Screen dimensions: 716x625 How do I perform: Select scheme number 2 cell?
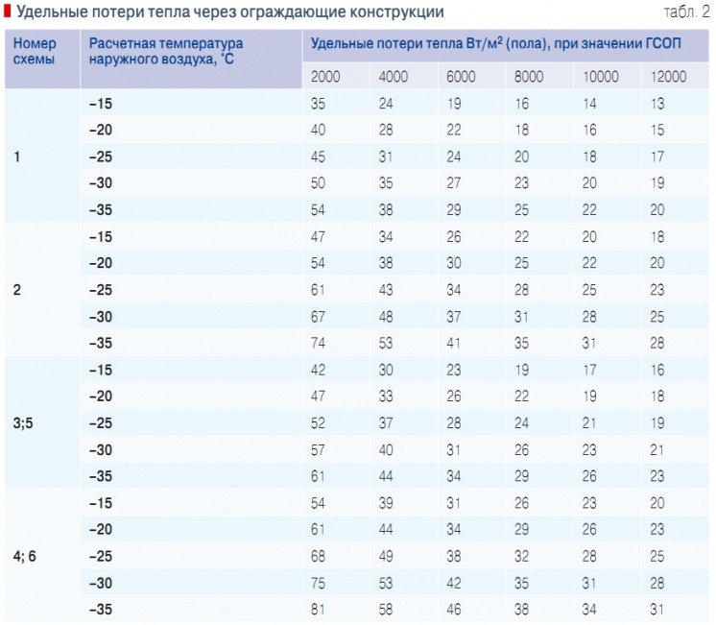[x=17, y=289]
